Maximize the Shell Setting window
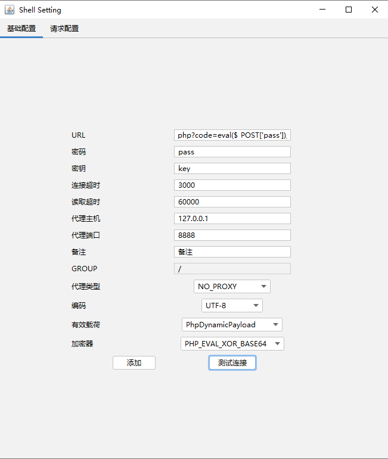 click(349, 10)
